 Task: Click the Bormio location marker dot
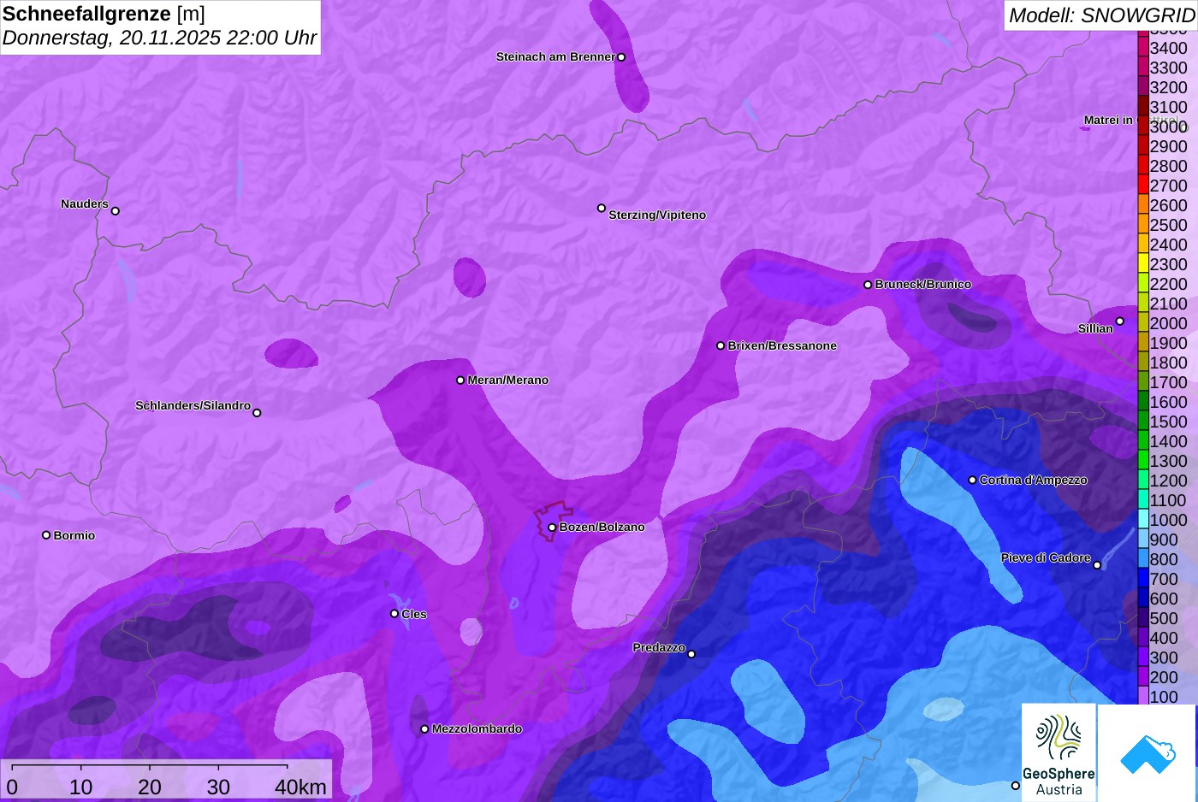pos(46,535)
